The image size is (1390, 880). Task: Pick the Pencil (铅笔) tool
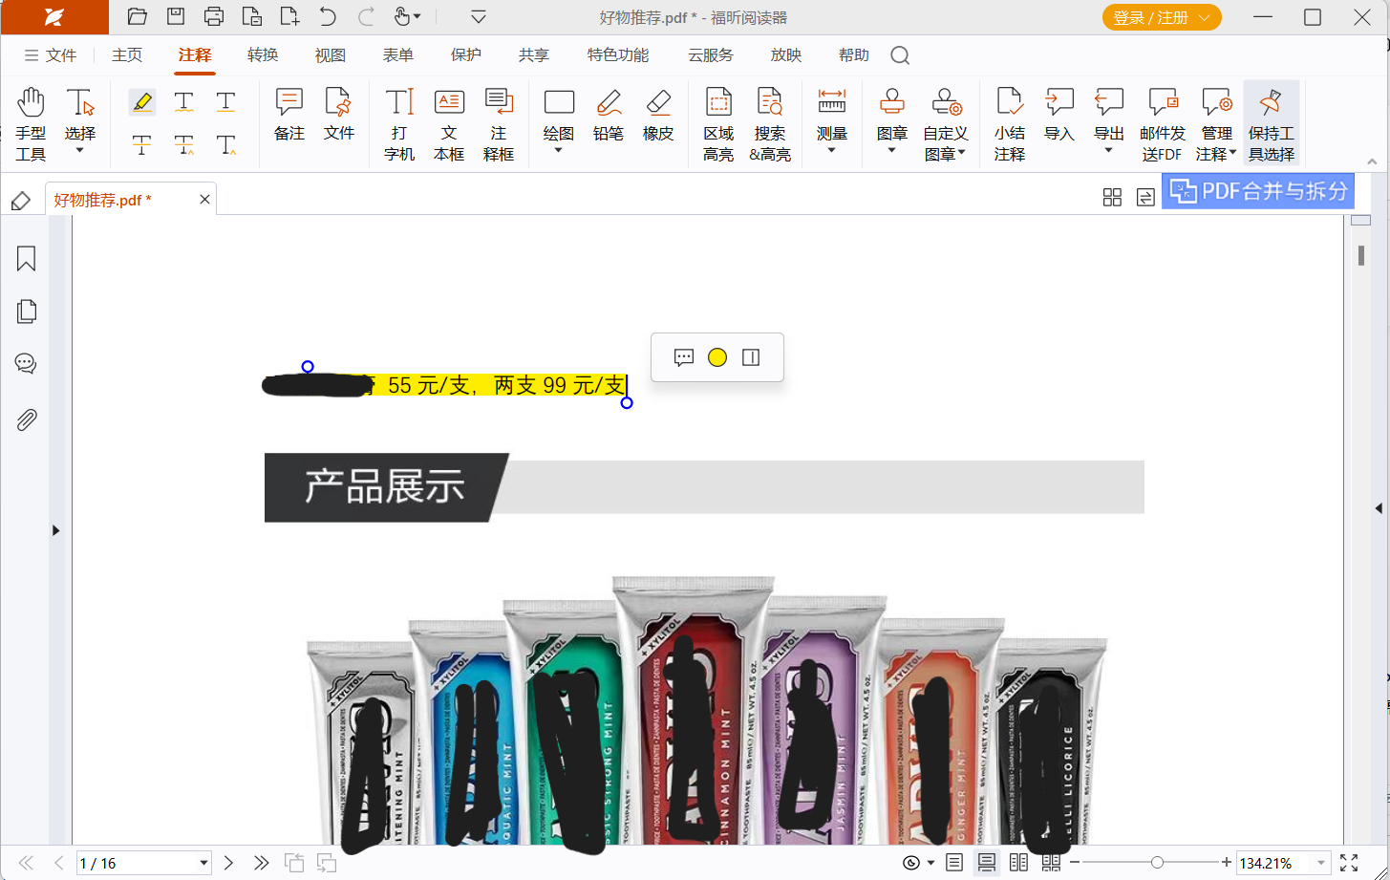[609, 115]
